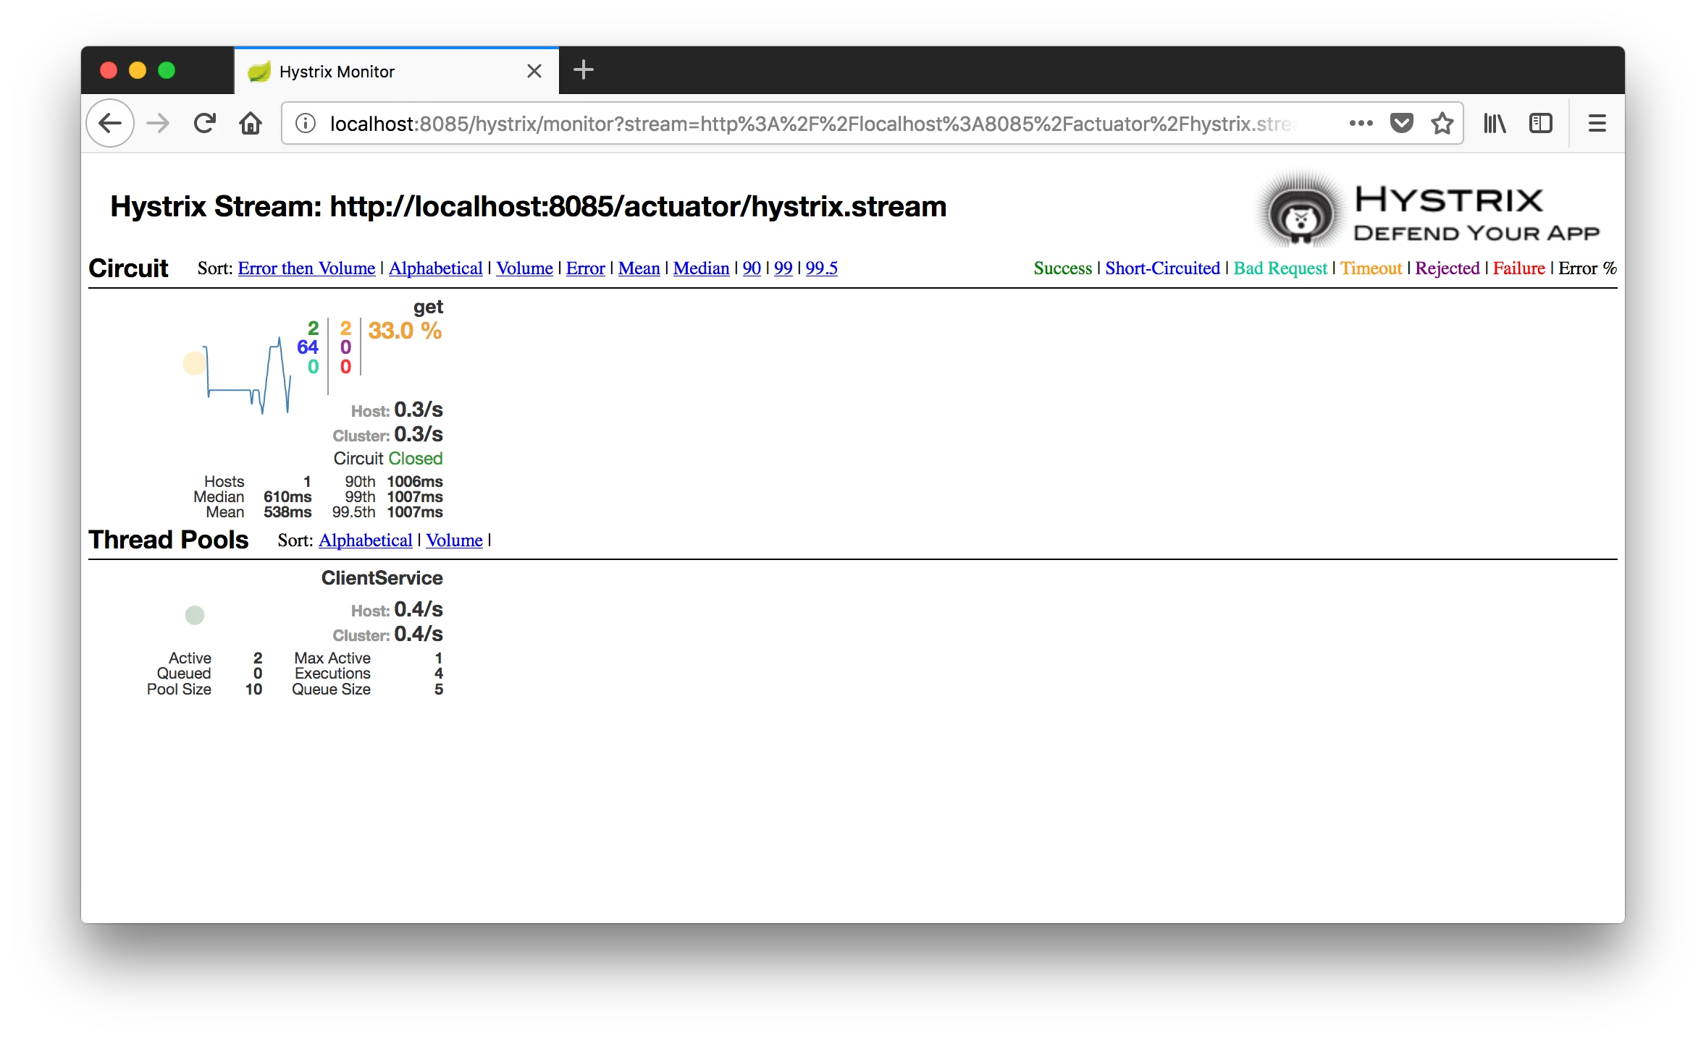Image resolution: width=1706 pixels, height=1039 pixels.
Task: Click the browser back arrow button
Action: click(110, 124)
